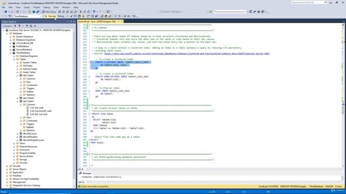Click the Save All icon in toolbar

pyautogui.click(x=38, y=12)
